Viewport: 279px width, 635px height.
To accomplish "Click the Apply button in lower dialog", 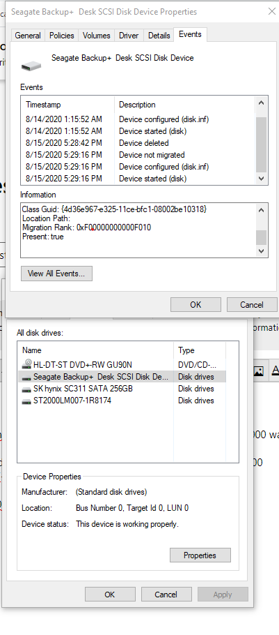I will (x=223, y=594).
